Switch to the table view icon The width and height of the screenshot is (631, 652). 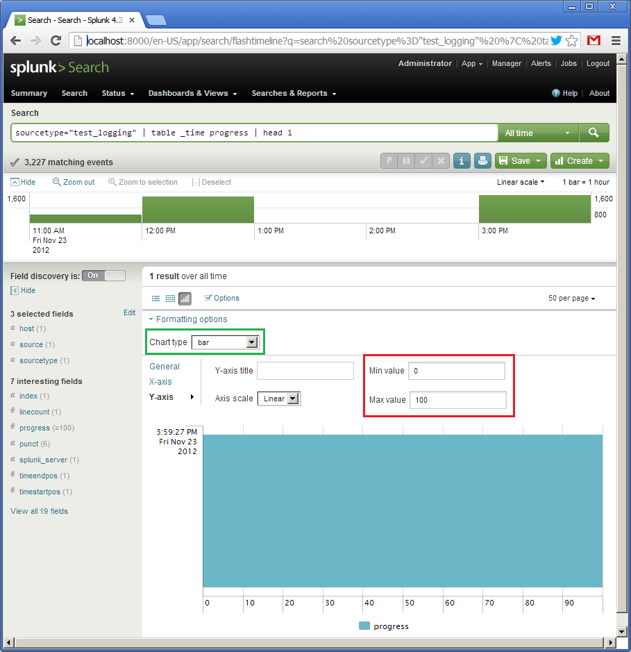click(x=170, y=298)
